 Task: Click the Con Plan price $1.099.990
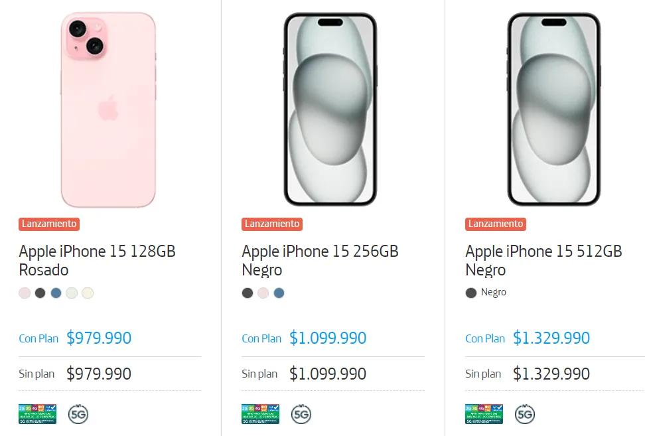[327, 338]
